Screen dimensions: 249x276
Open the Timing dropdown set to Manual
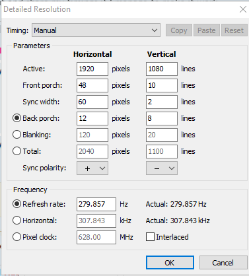pyautogui.click(x=96, y=30)
